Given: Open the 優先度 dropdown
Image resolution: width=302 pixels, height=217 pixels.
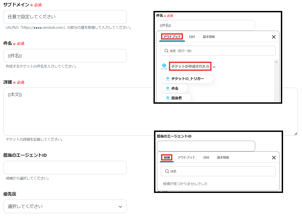Looking at the screenshot, I should (x=65, y=206).
